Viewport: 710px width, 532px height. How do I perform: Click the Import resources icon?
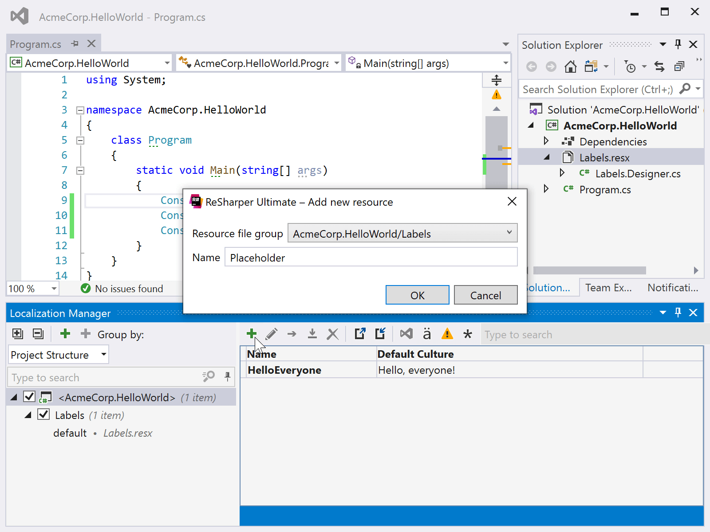click(380, 333)
